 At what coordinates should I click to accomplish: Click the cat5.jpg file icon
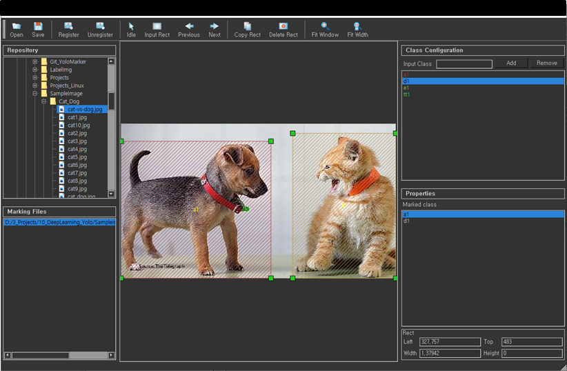pyautogui.click(x=61, y=157)
